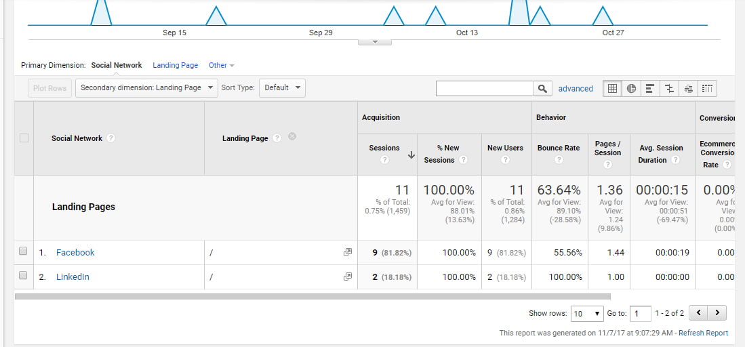745x347 pixels.
Task: Click the table search input field
Action: click(x=485, y=88)
